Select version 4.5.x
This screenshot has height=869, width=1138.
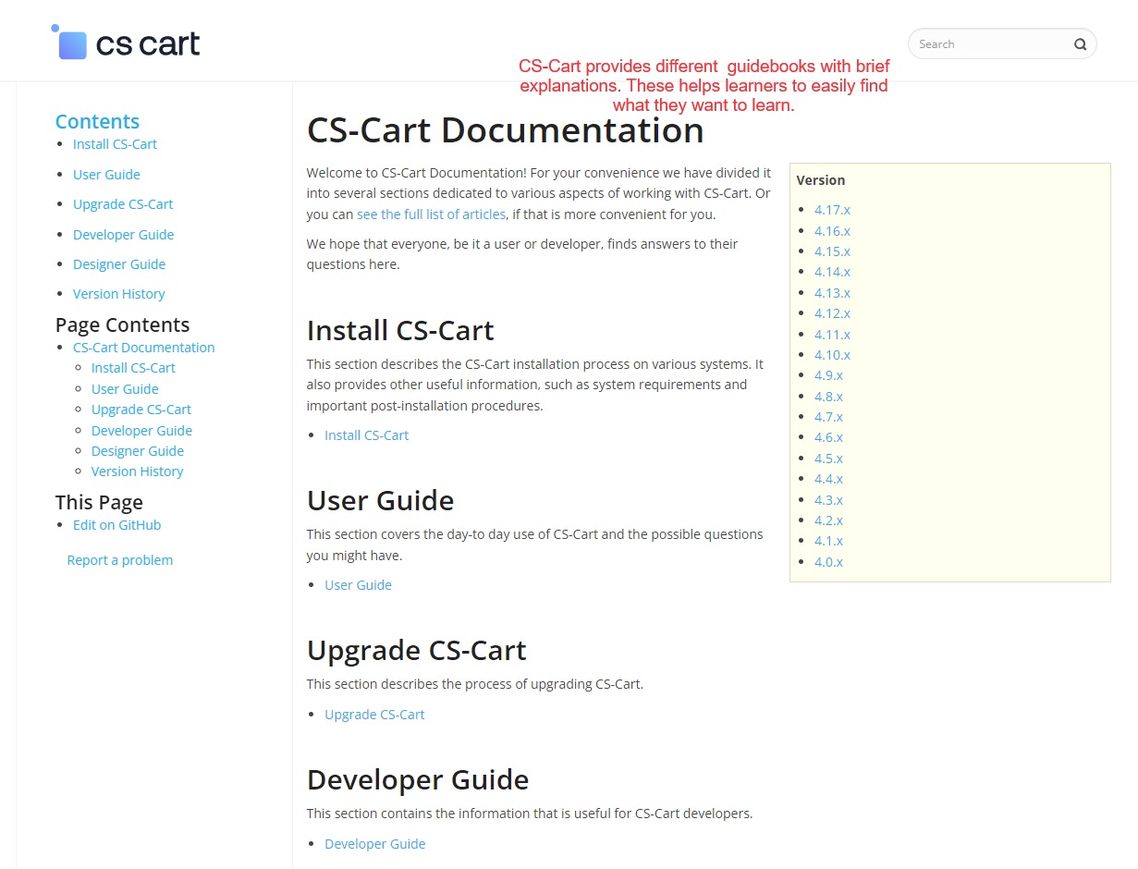tap(828, 459)
